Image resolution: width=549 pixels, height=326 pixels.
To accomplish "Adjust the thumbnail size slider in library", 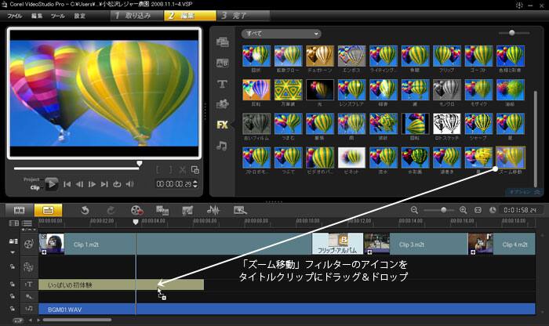I will (x=512, y=33).
